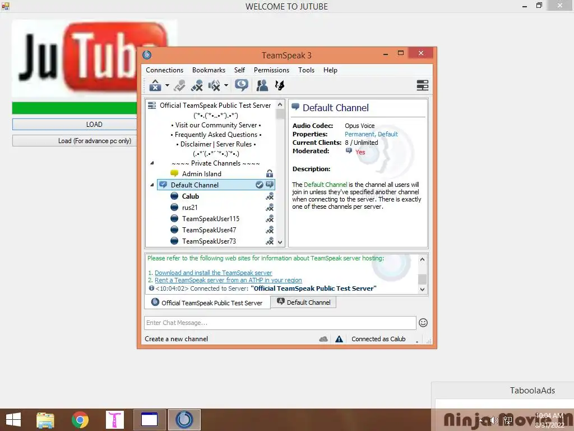The height and width of the screenshot is (431, 574).
Task: Open the Mute Speakers dropdown arrow
Action: coord(226,85)
